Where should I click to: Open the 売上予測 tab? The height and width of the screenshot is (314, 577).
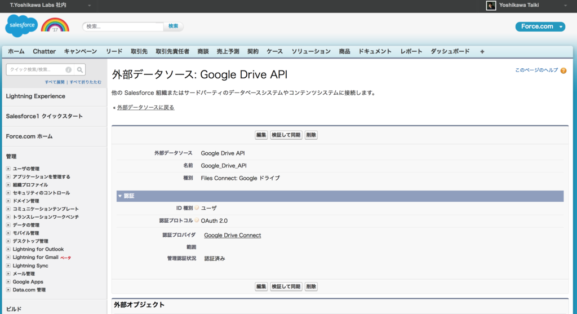click(x=228, y=51)
